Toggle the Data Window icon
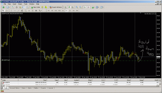The width and height of the screenshot is (162, 93). [17, 7]
